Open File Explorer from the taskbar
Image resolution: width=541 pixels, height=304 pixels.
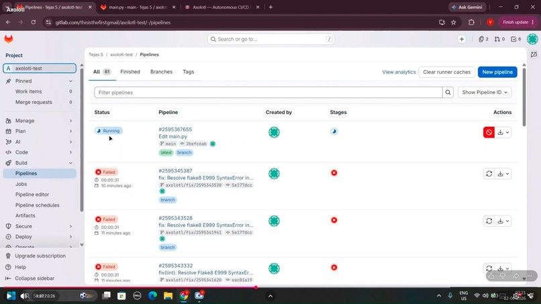coord(168,295)
